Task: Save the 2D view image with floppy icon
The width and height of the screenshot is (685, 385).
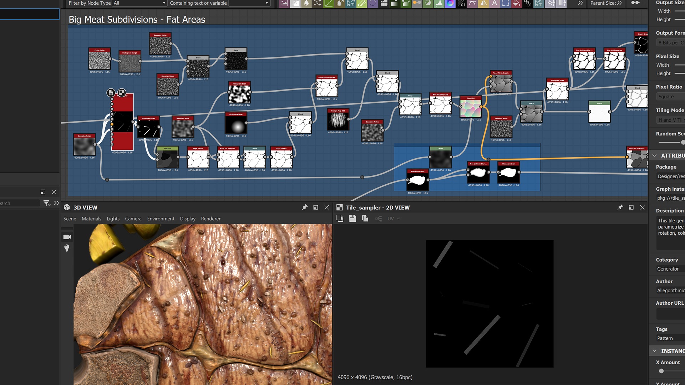Action: [352, 219]
